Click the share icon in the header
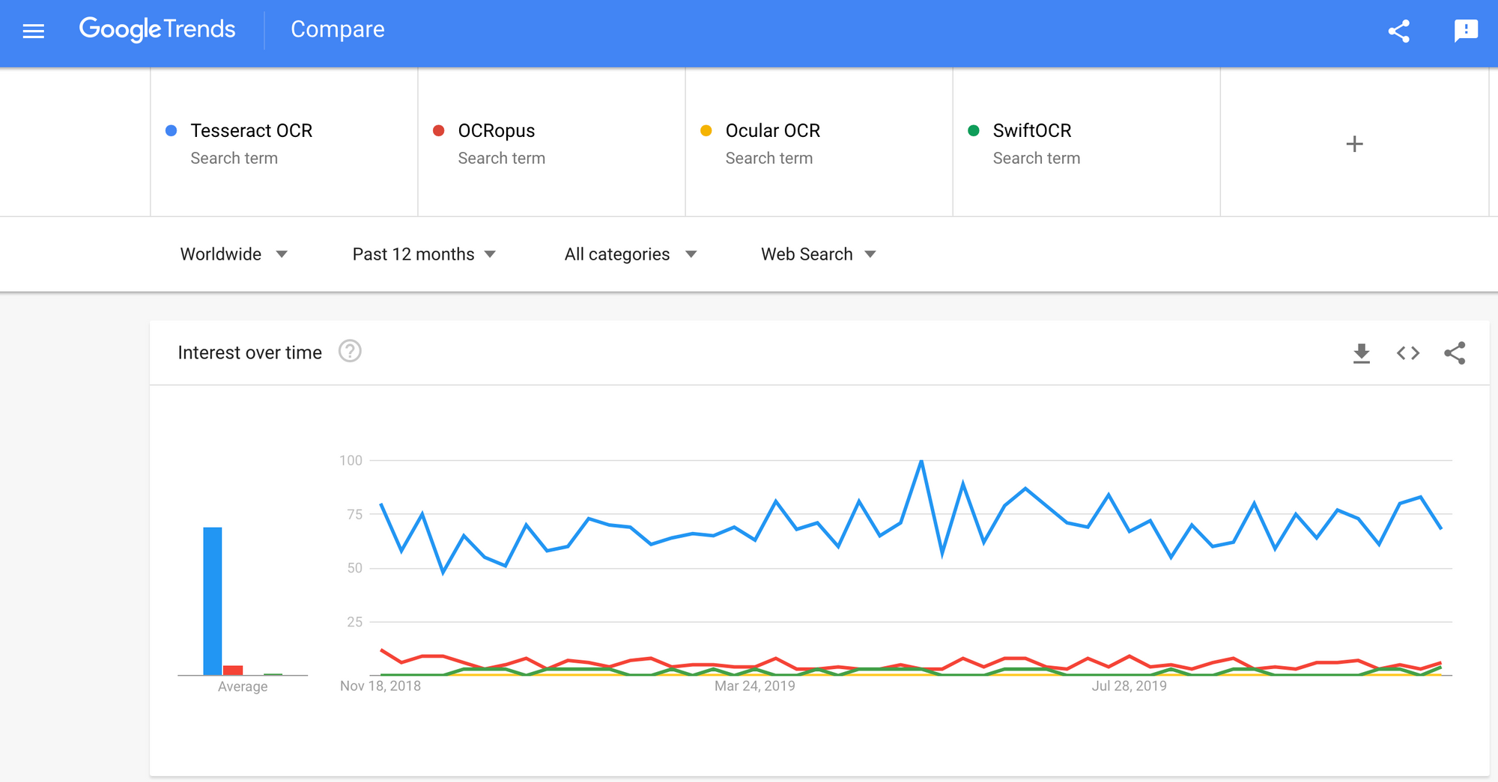Viewport: 1498px width, 782px height. 1399,30
